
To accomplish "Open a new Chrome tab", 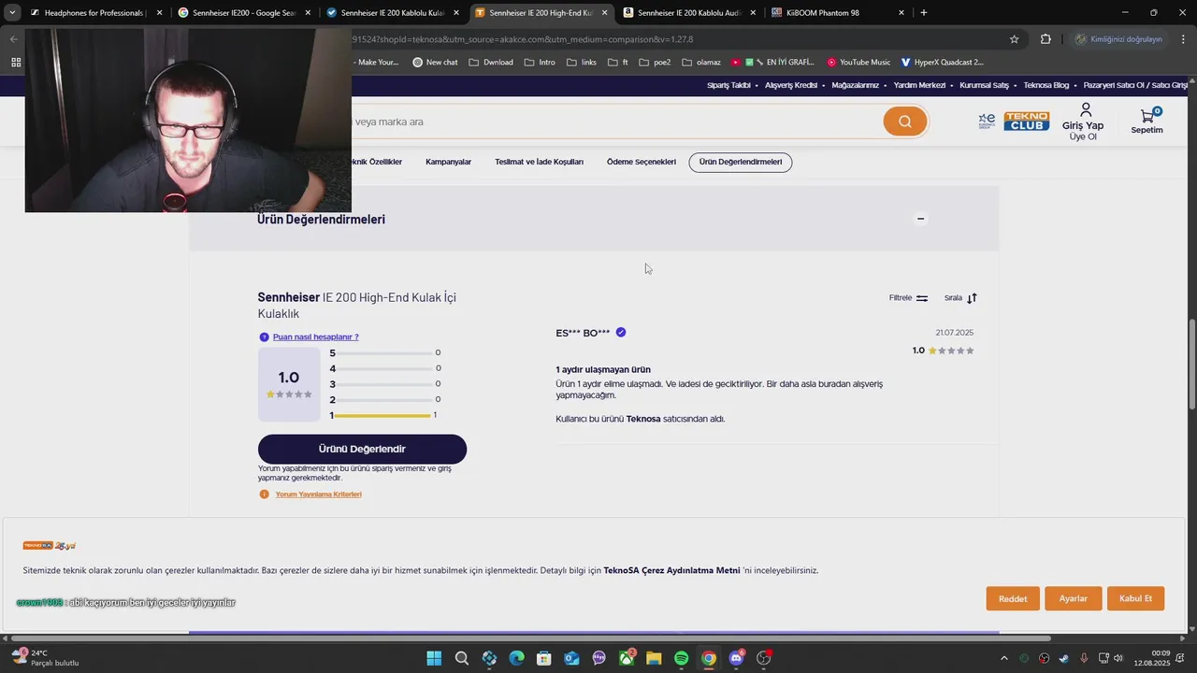I will click(924, 13).
